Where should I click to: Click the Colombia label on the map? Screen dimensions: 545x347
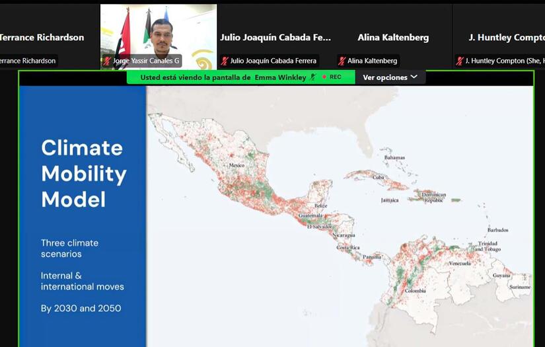tap(416, 291)
